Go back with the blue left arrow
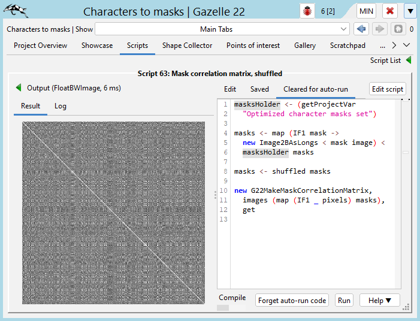Image resolution: width=420 pixels, height=321 pixels. coord(361,29)
